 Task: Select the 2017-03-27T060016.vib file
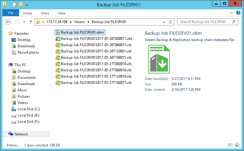point(94,70)
